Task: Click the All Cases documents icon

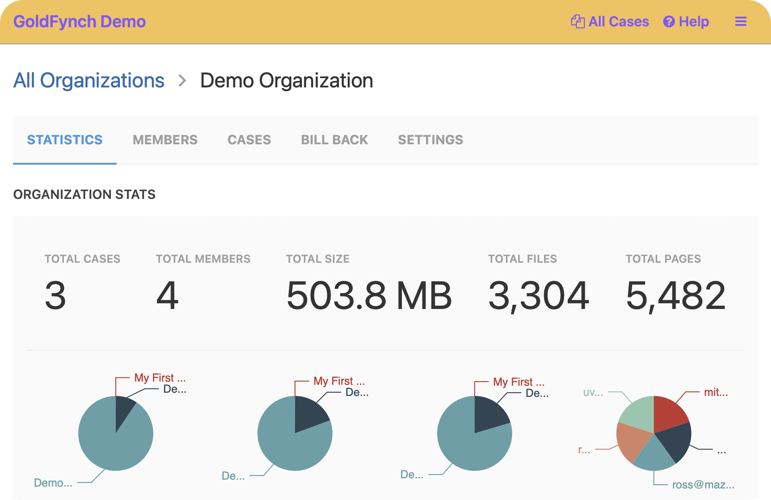Action: point(577,22)
